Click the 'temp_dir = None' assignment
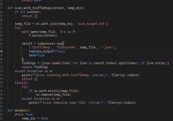Viewport: 173px width, 121px height. [35, 118]
